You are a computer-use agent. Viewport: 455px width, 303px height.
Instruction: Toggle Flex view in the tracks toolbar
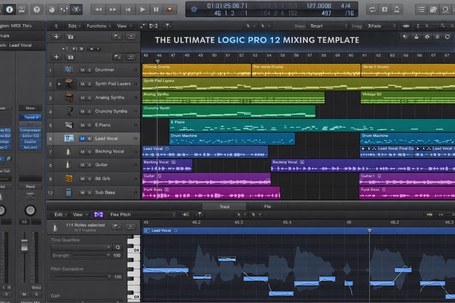click(153, 26)
